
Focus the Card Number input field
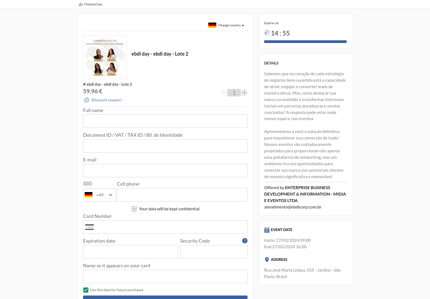click(165, 227)
